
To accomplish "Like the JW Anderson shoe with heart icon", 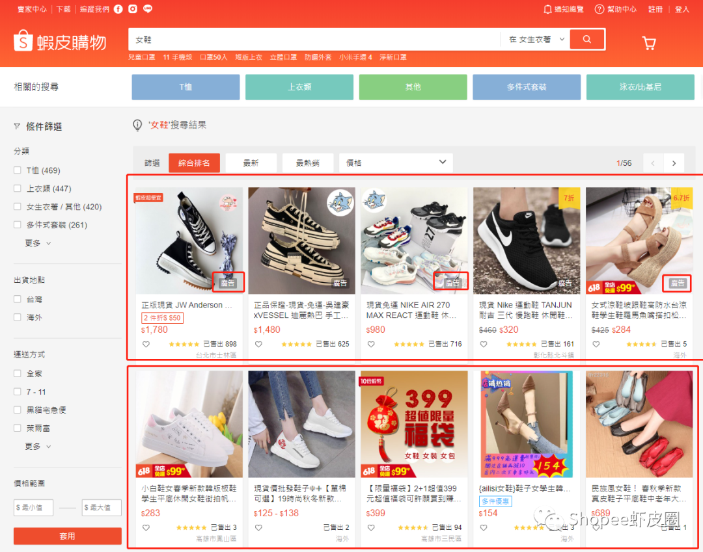I will 146,345.
